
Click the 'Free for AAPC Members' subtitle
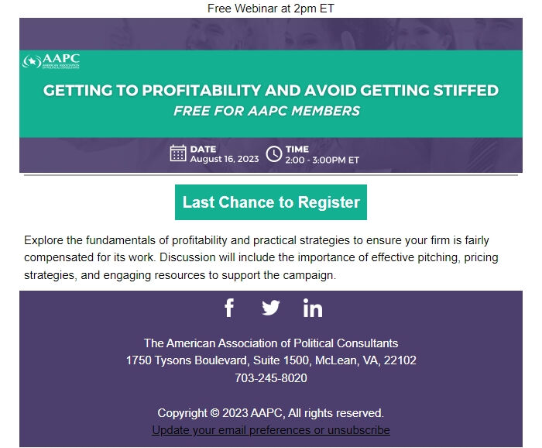tap(267, 111)
